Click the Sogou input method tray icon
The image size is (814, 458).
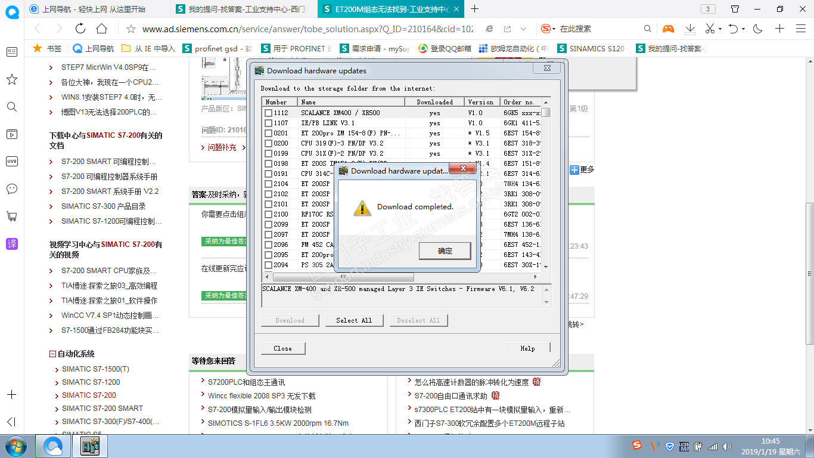click(638, 445)
